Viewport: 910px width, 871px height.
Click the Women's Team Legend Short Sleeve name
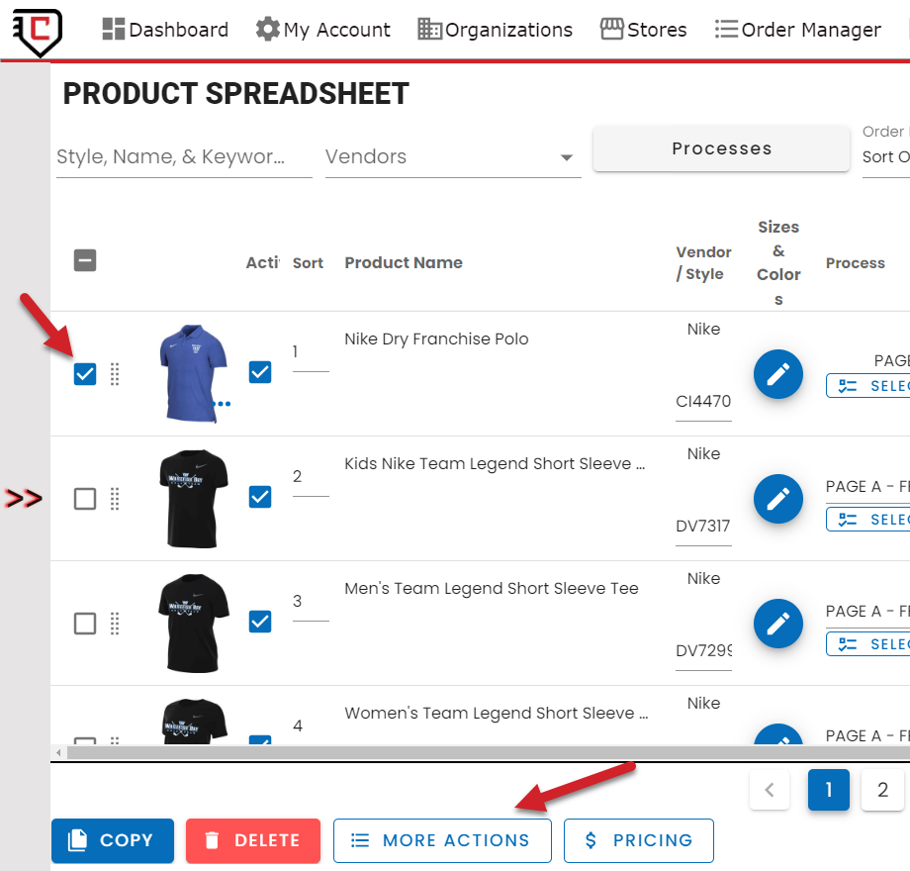[497, 713]
